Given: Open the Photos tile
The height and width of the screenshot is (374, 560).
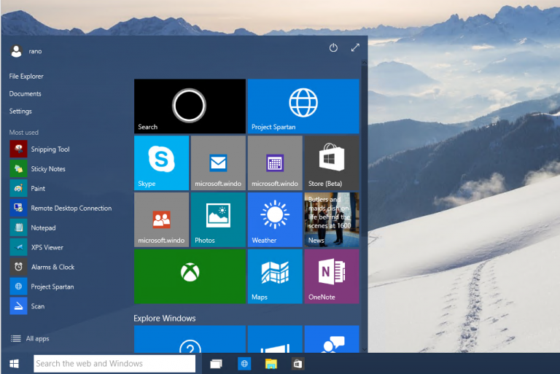Looking at the screenshot, I should [218, 219].
